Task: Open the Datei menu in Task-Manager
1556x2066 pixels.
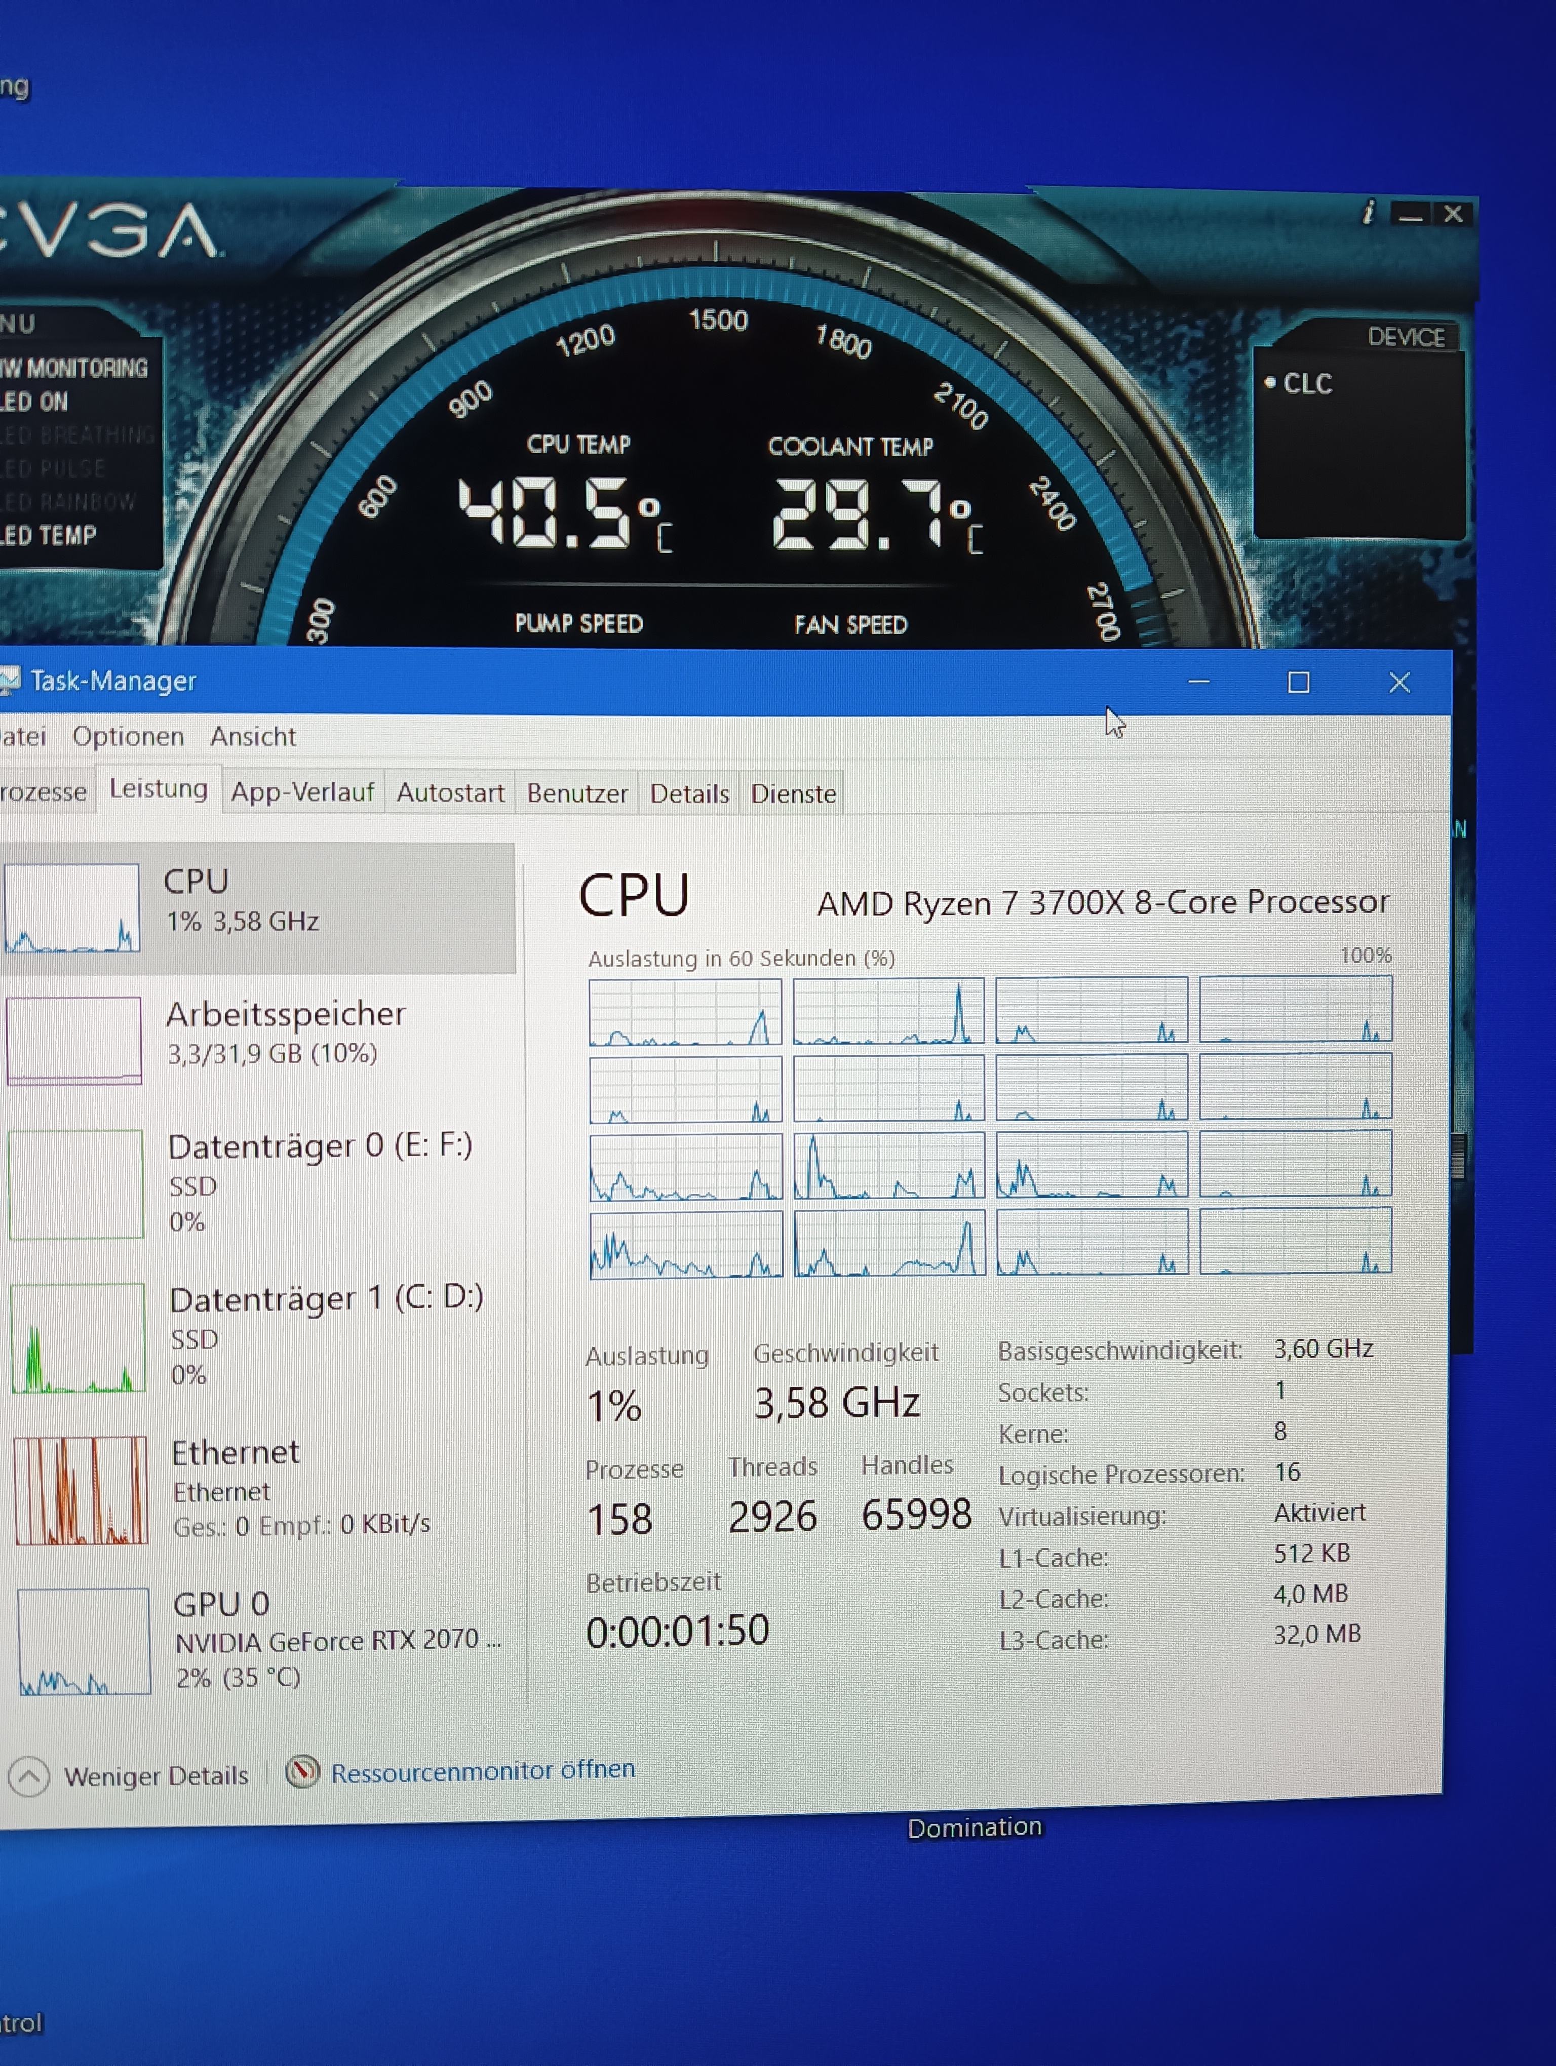Action: (23, 737)
